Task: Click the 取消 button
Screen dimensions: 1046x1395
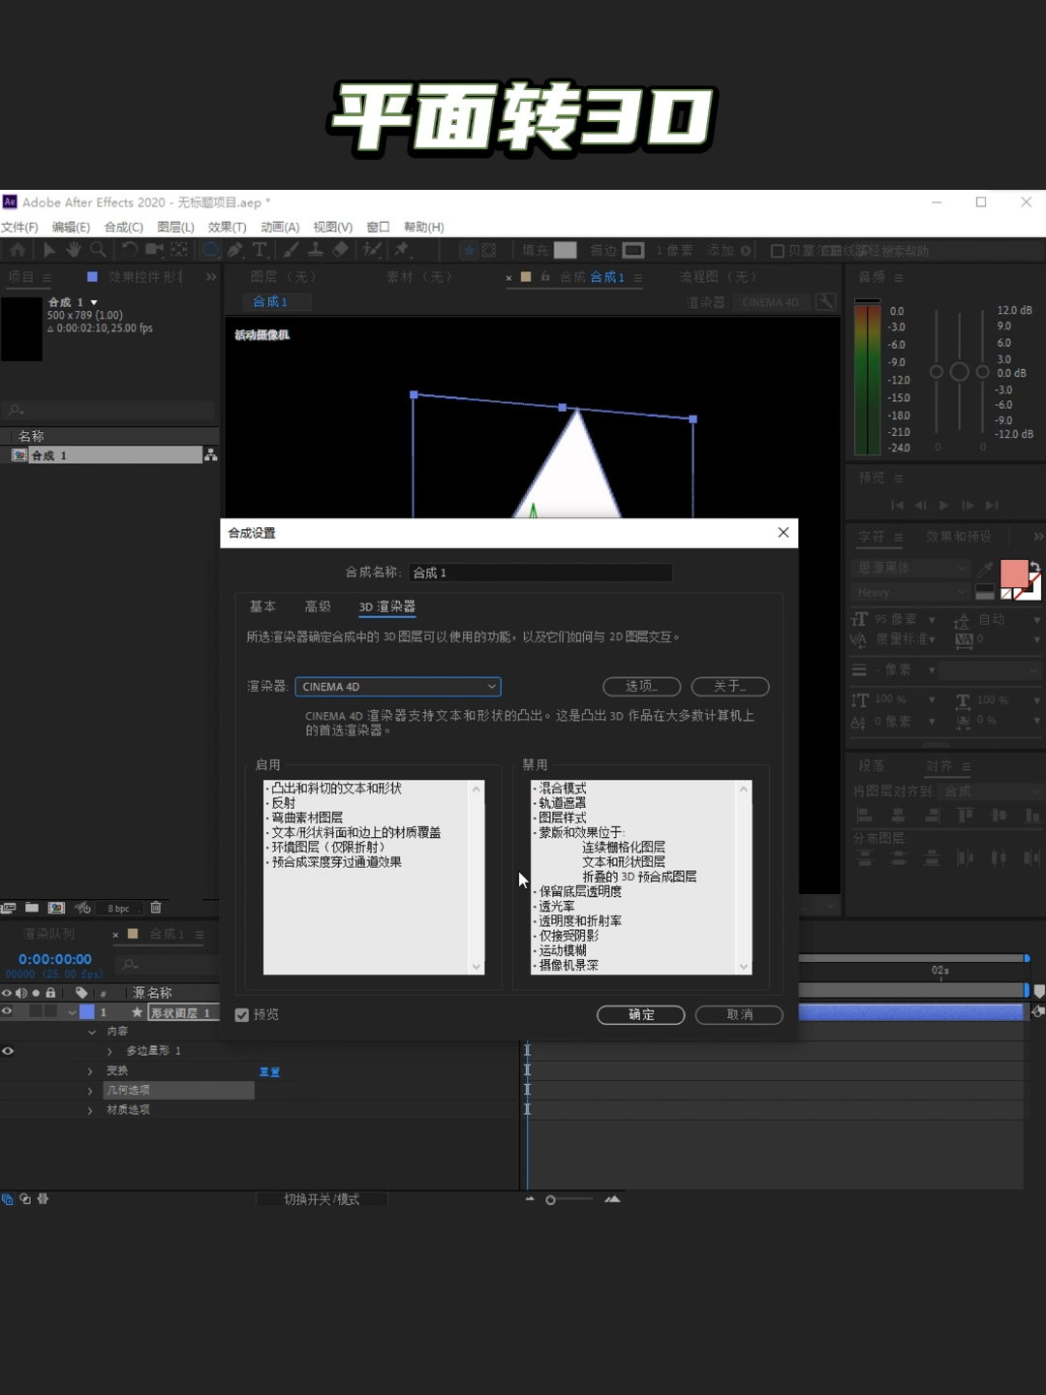Action: tap(739, 1014)
